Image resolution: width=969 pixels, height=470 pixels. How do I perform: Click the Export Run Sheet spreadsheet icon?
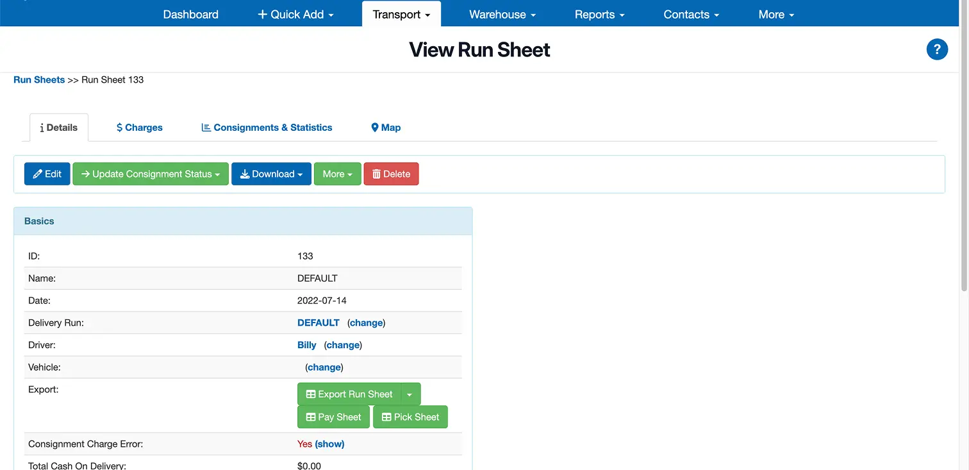coord(312,394)
